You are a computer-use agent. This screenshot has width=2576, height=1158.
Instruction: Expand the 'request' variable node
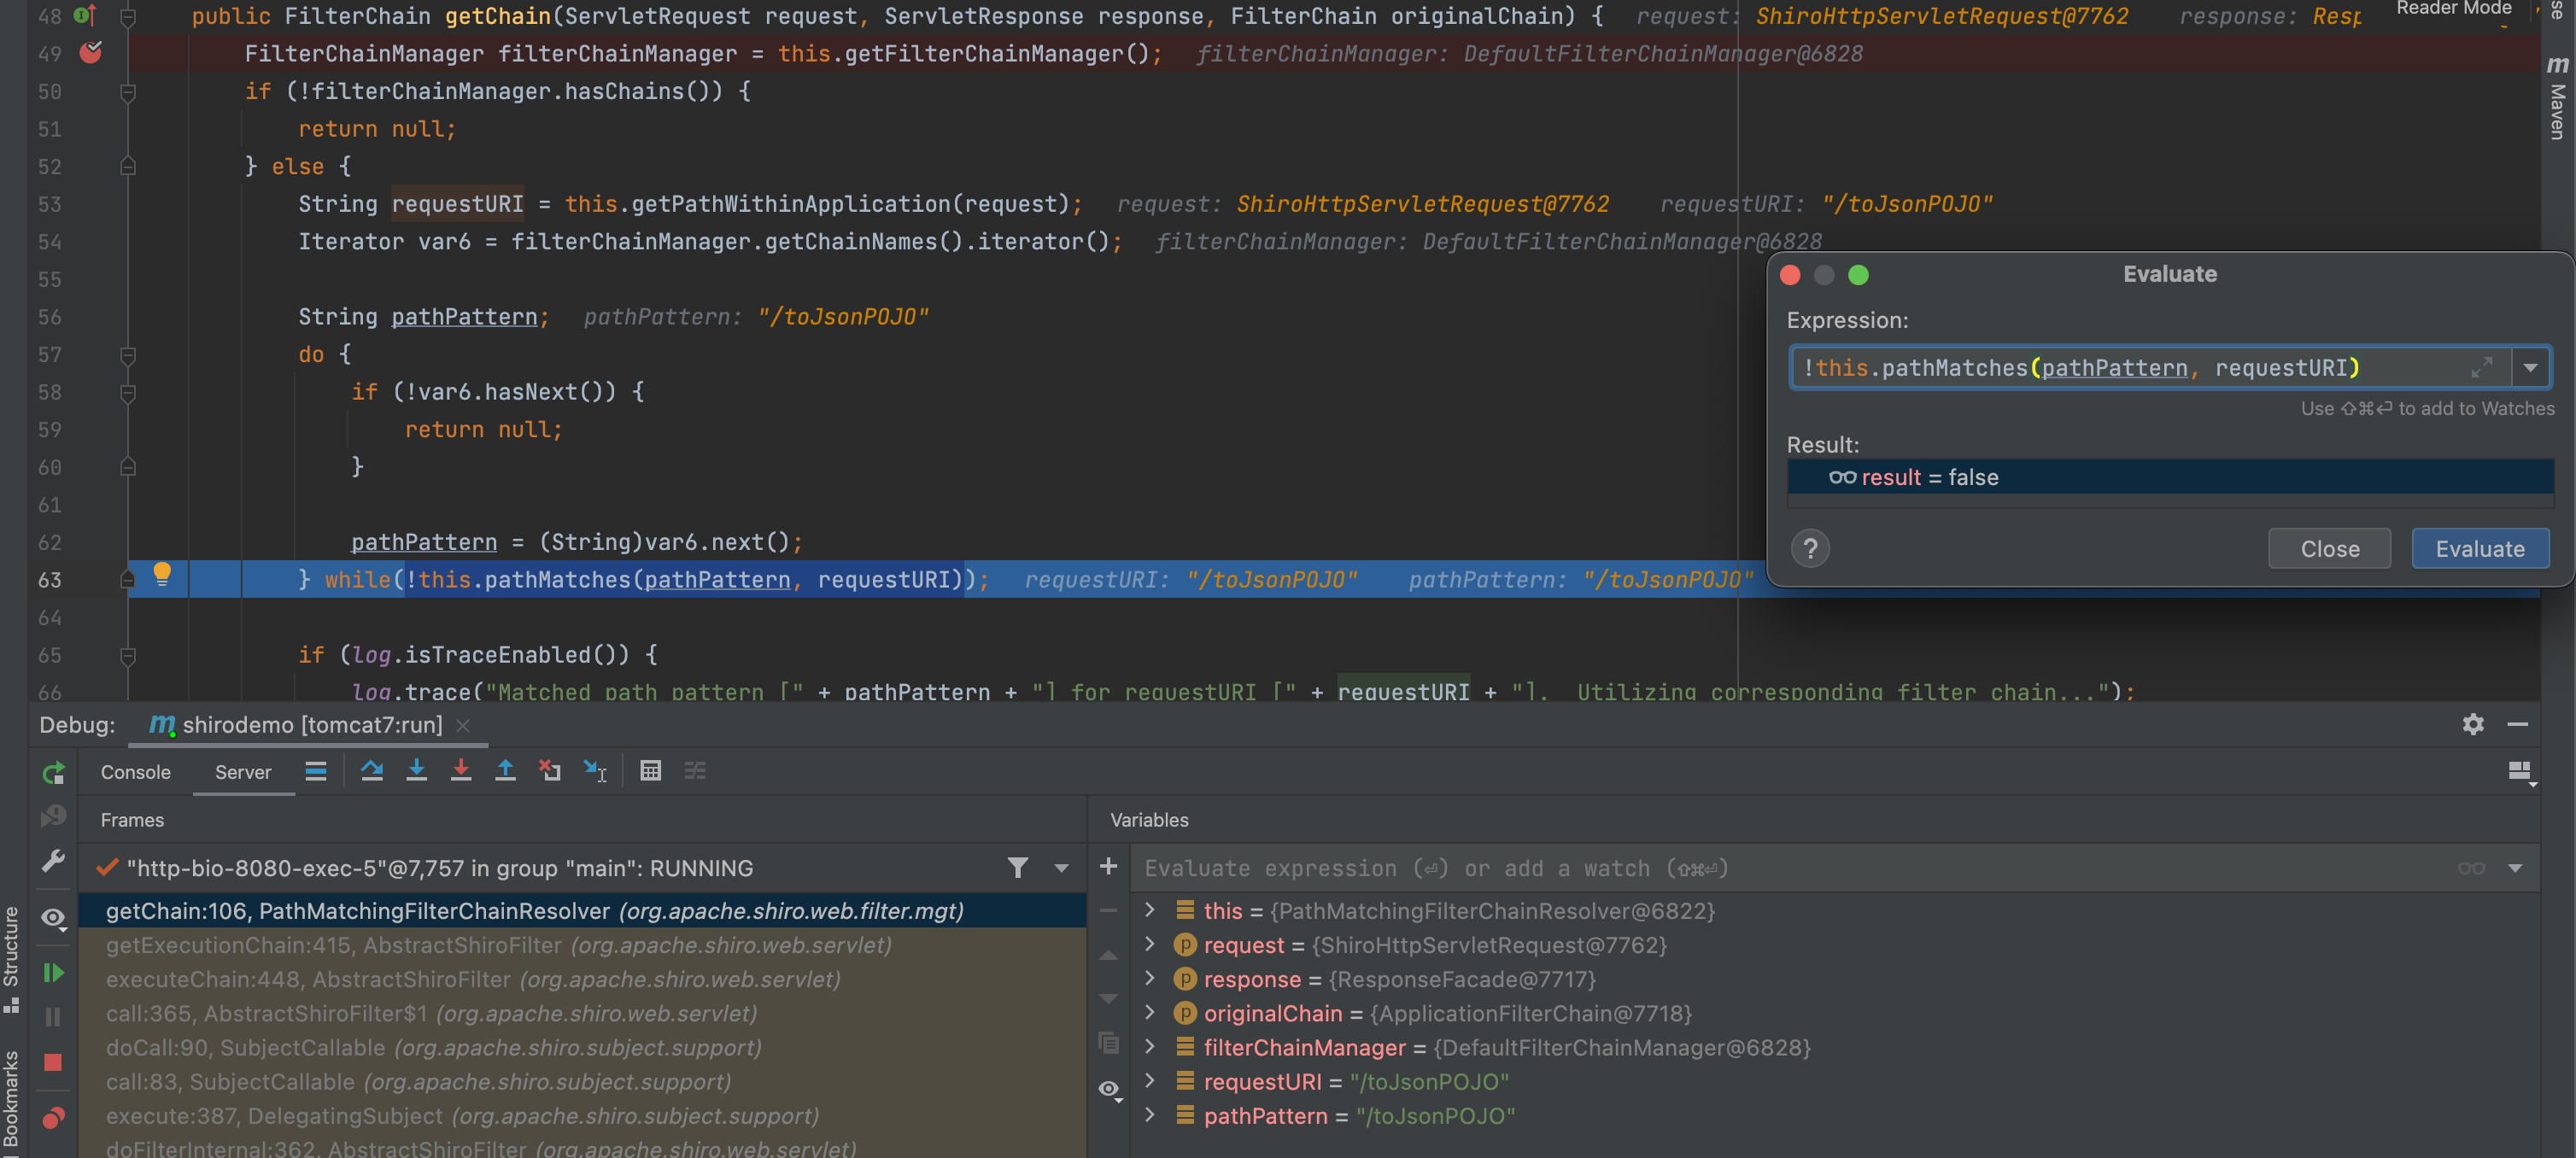(1150, 944)
